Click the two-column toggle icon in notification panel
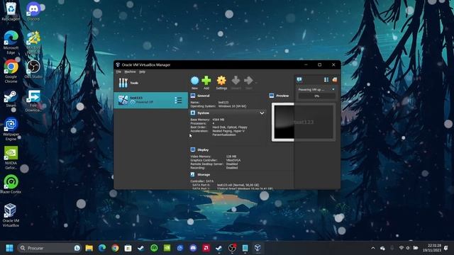The height and width of the screenshot is (255, 454). [326, 80]
